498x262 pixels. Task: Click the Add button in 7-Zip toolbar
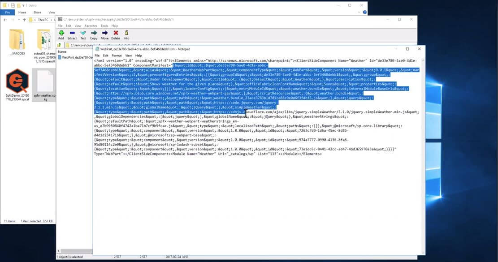pos(61,34)
